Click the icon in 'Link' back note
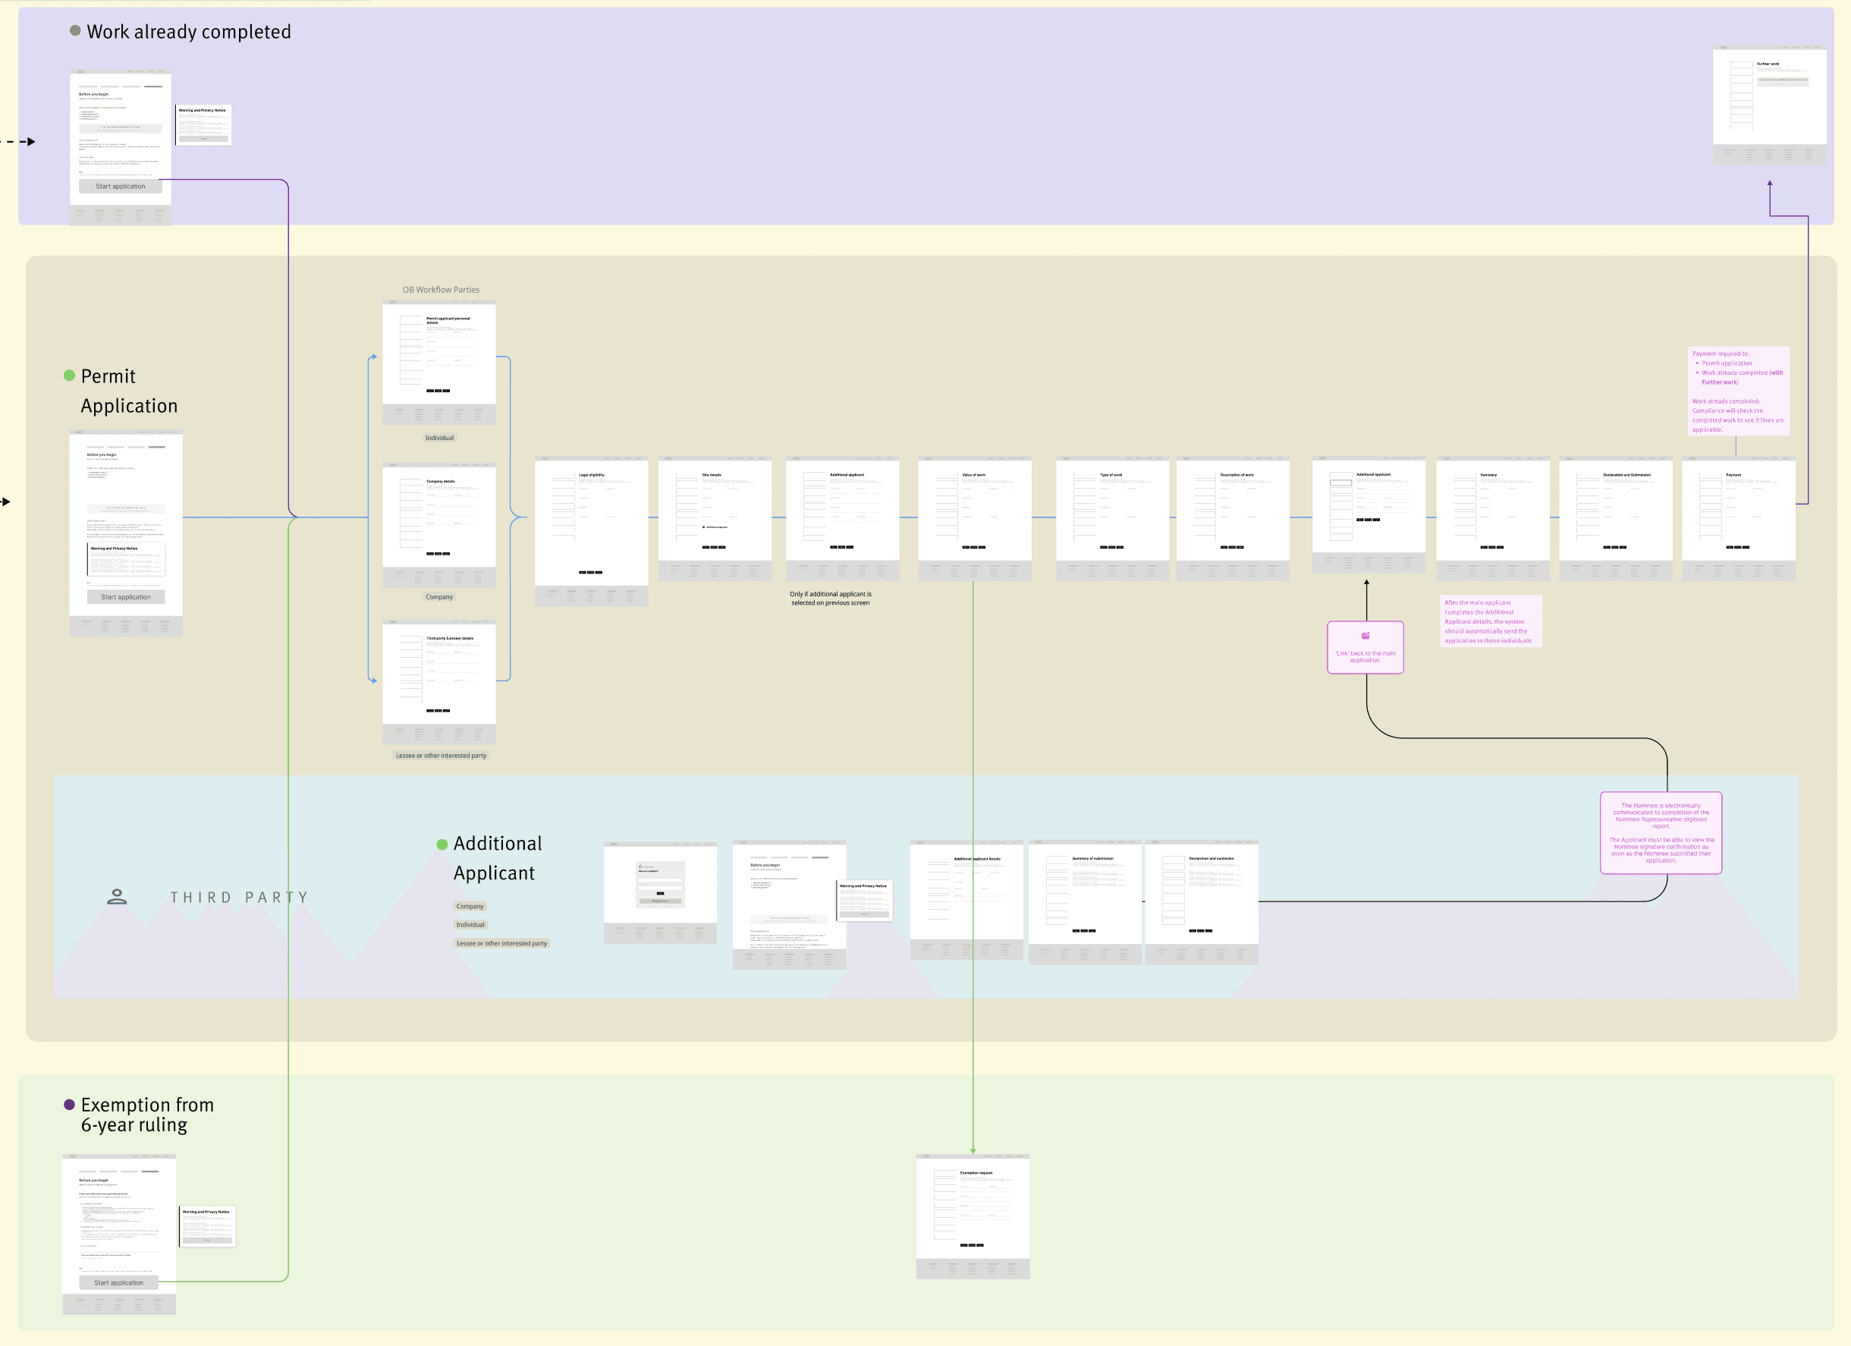The image size is (1851, 1346). point(1365,636)
